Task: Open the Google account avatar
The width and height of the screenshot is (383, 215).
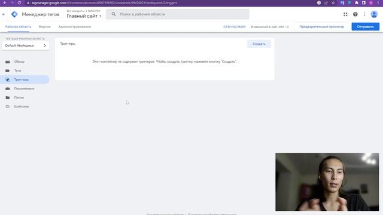Action: (374, 14)
